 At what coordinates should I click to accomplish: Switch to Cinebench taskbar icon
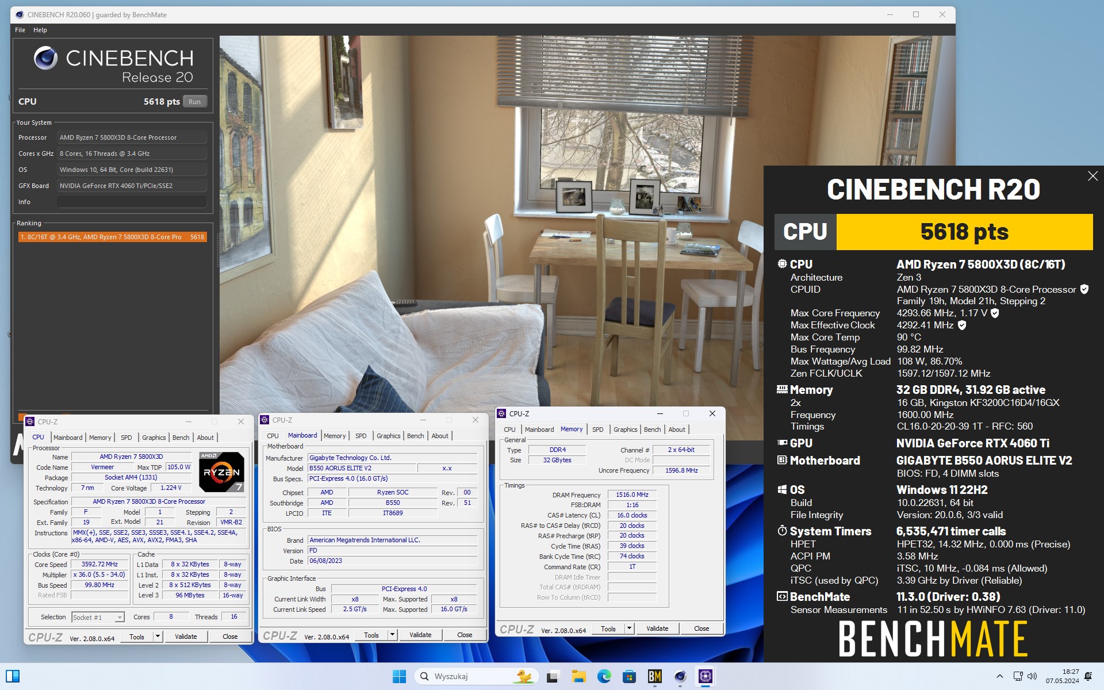[x=680, y=676]
